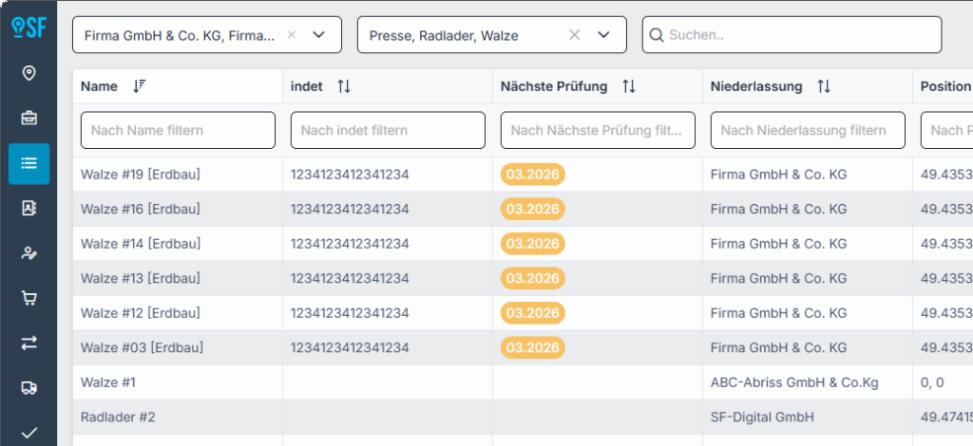Sort by Niederlassung column header
Viewport: 973px width, 446px height.
point(823,86)
